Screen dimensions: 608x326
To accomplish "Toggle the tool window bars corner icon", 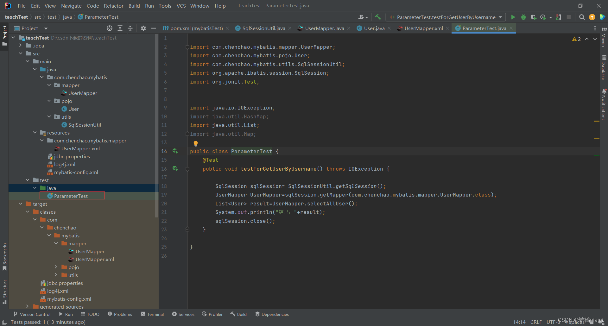I will pos(5,322).
